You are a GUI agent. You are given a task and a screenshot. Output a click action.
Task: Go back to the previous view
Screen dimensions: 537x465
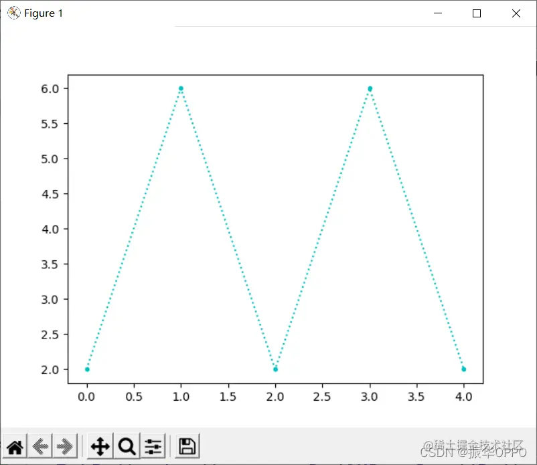point(40,446)
